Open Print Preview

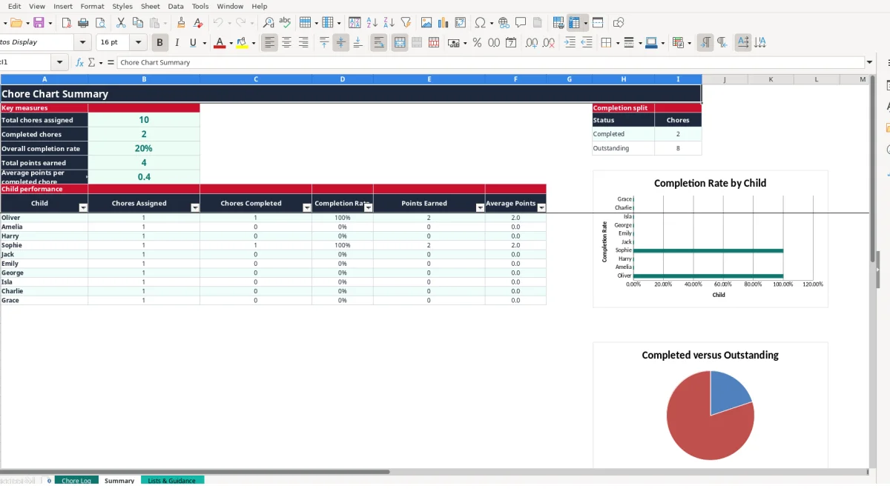coord(100,23)
